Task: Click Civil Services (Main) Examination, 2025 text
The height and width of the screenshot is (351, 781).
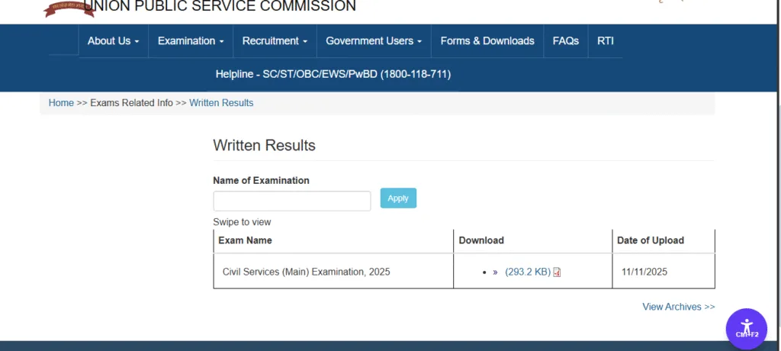Action: pyautogui.click(x=307, y=272)
